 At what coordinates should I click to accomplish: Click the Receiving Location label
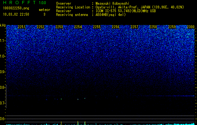coord(73,7)
